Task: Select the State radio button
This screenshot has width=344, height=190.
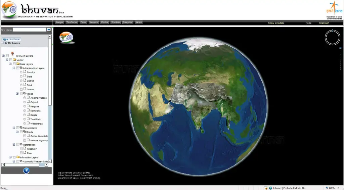Action: [21, 77]
